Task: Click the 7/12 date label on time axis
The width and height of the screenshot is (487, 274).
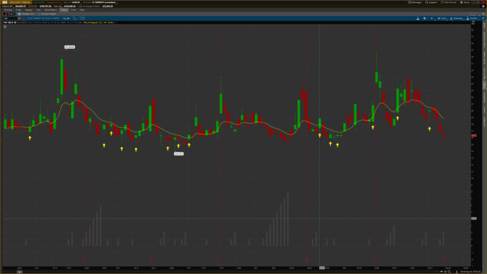Action: tap(203, 268)
